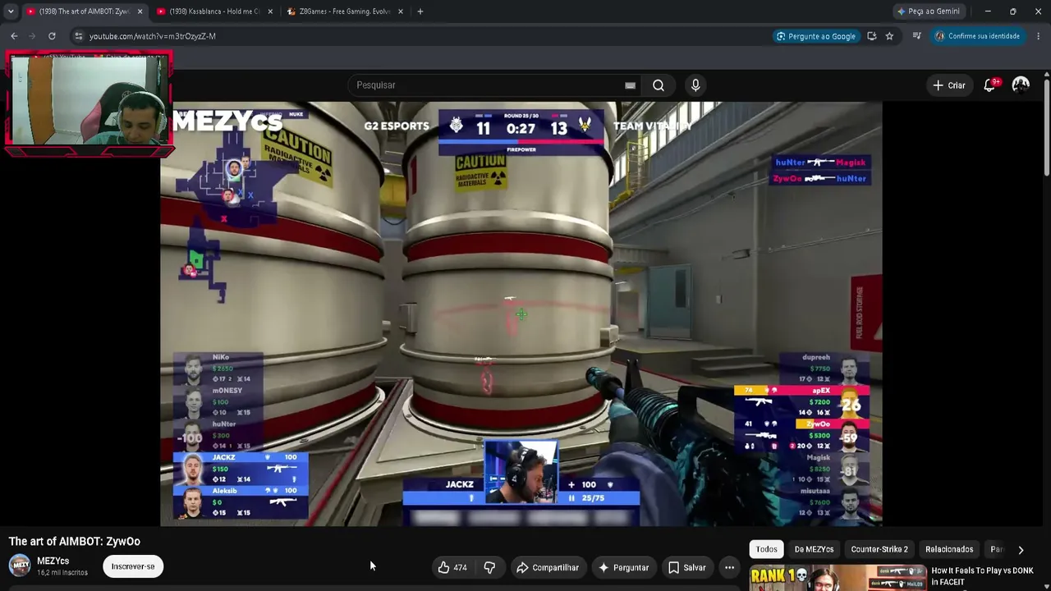This screenshot has width=1051, height=591.
Task: Switch to the Z8Games - Free Gaming tab
Action: [x=345, y=11]
